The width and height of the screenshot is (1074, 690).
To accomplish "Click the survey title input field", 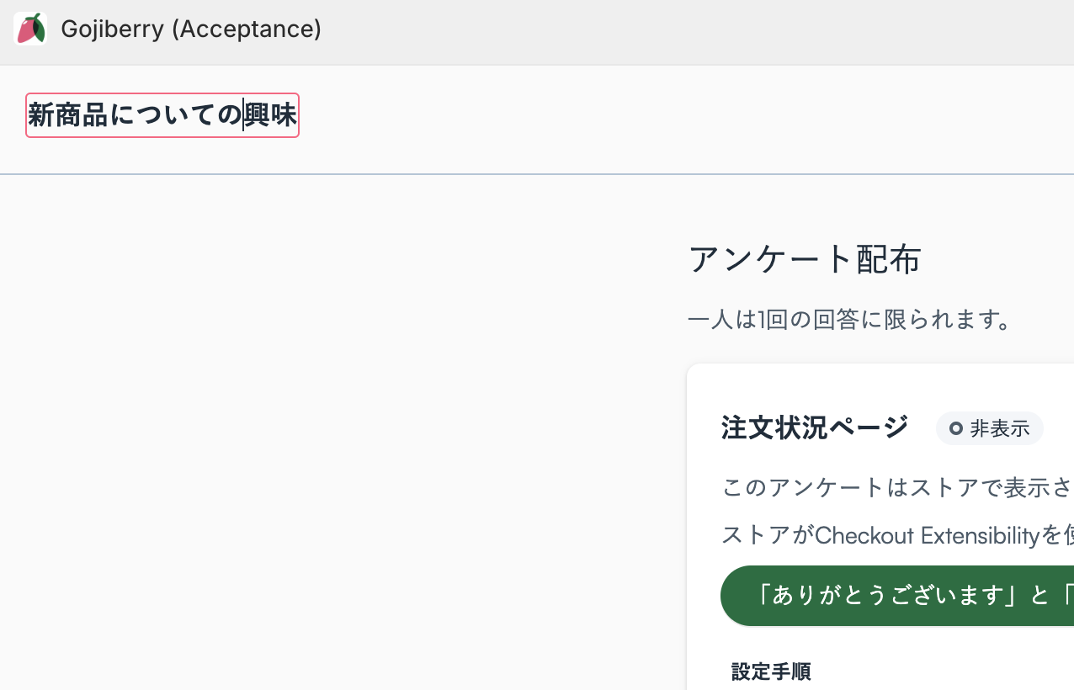I will click(162, 115).
